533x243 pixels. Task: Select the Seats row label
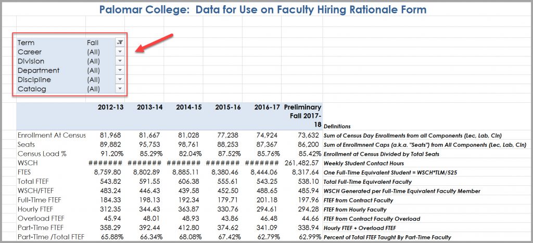point(26,144)
